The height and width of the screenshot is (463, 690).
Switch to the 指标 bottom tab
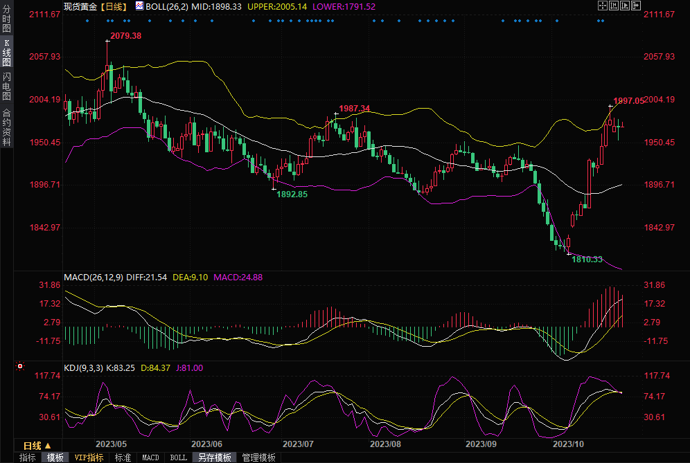click(28, 457)
